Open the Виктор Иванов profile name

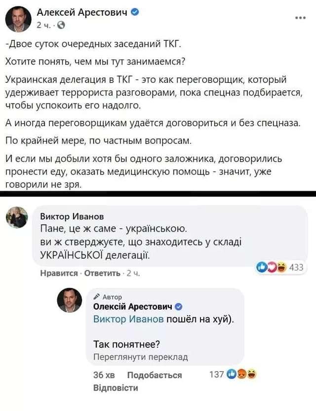coord(72,215)
